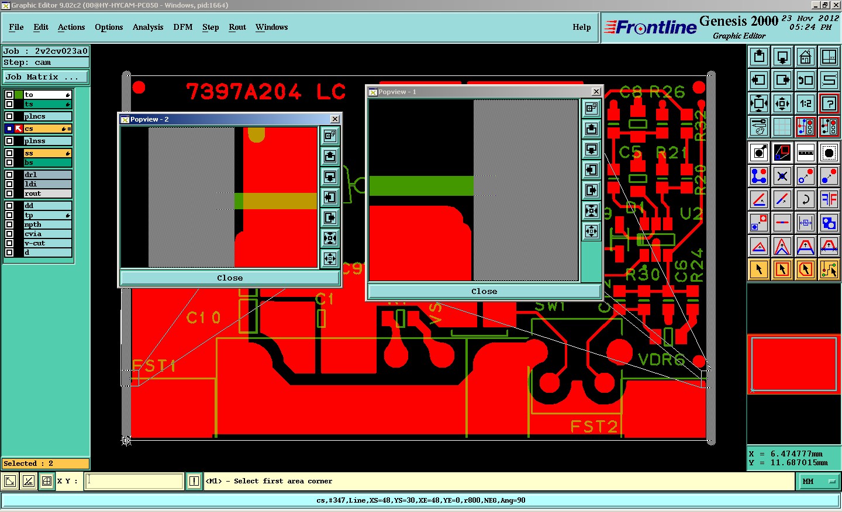The height and width of the screenshot is (512, 842).
Task: Click green color swatch beside 'to' layer
Action: tap(19, 95)
